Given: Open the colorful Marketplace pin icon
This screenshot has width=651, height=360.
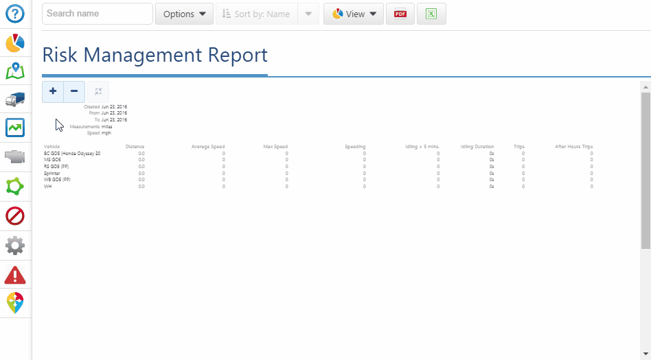Looking at the screenshot, I should 15,302.
